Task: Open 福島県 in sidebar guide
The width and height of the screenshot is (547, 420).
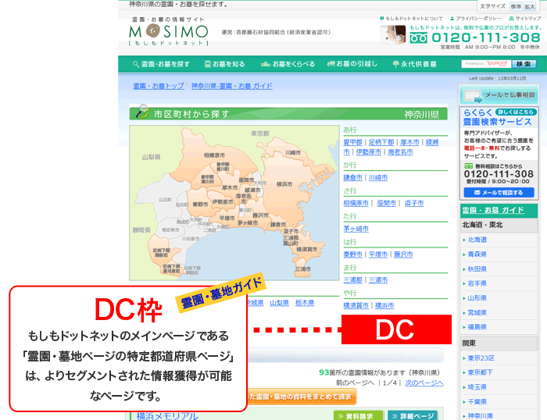Action: (477, 327)
